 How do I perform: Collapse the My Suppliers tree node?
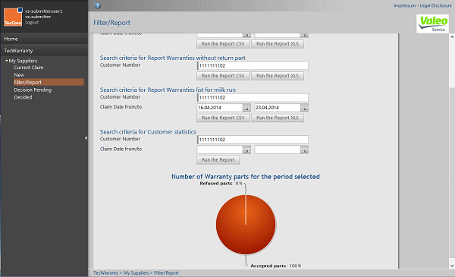pos(6,61)
